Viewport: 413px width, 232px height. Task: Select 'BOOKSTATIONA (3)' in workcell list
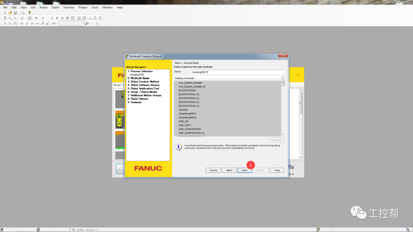(189, 98)
